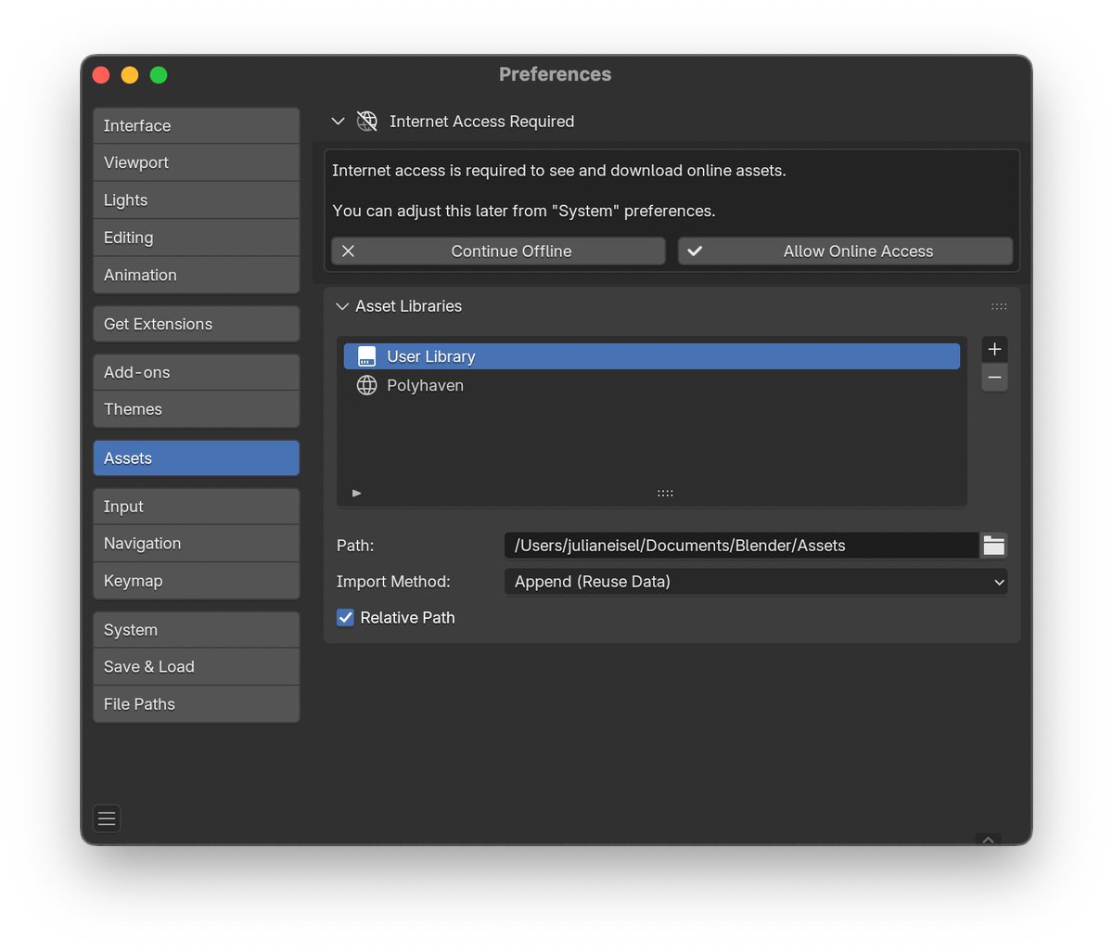This screenshot has height=952, width=1113.
Task: Switch to System preferences
Action: click(197, 630)
